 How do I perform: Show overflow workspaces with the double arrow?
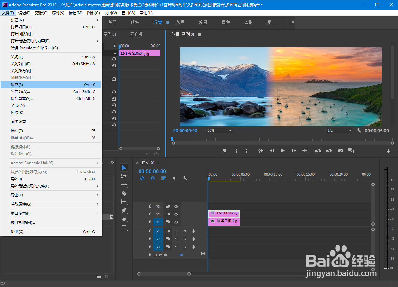coord(293,22)
